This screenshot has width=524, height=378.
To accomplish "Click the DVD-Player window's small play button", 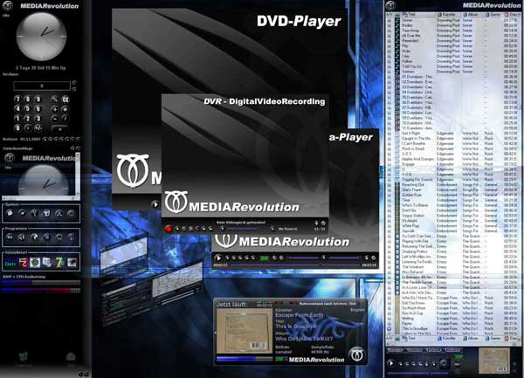I will [155, 204].
